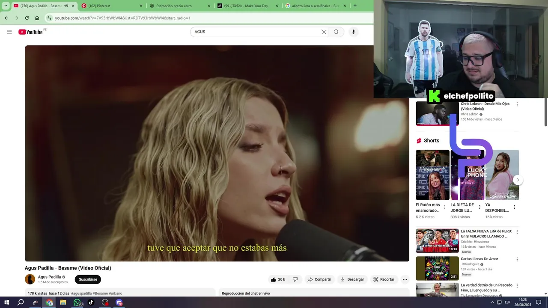
Task: Mute the YouTube tab audio icon
Action: tap(66, 6)
